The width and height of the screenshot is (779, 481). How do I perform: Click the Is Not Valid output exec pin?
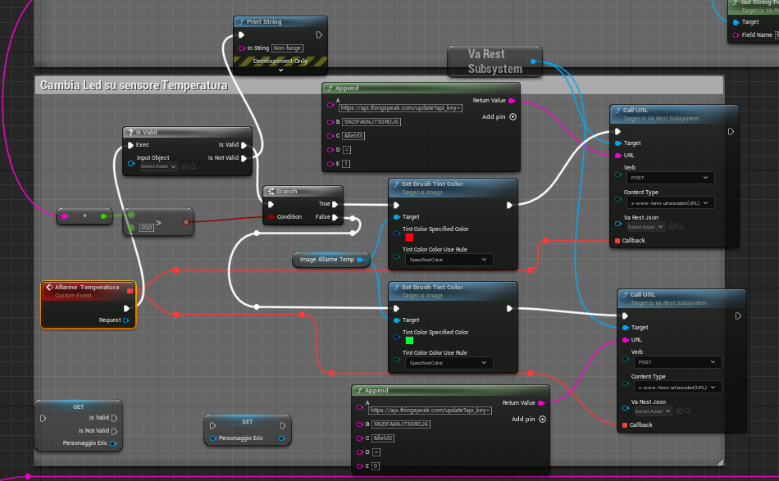[244, 158]
